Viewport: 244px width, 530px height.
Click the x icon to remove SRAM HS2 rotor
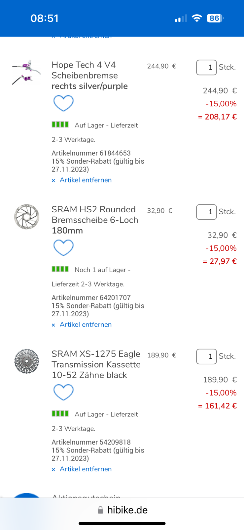click(53, 325)
